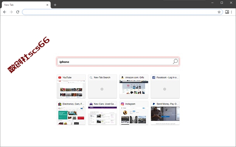This screenshot has width=236, height=147.
Task: Click the PayPal favicon
Action: (x=154, y=104)
